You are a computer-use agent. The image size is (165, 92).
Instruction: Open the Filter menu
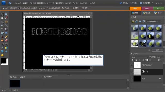[68, 3]
